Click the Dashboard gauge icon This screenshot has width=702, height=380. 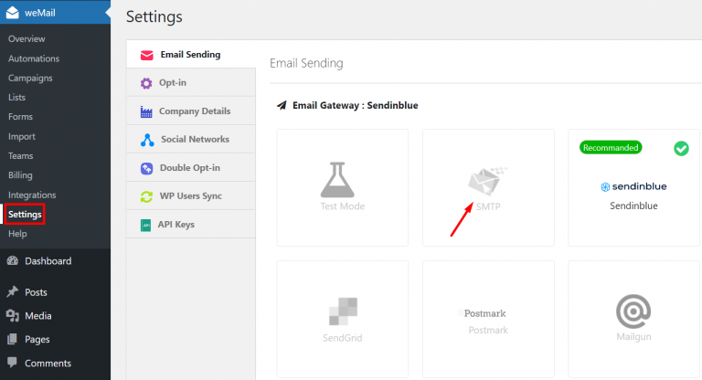pos(12,261)
